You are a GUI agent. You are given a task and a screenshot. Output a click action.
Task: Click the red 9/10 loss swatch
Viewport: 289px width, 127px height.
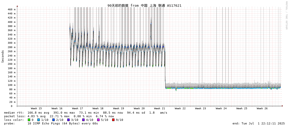[x=113, y=120]
